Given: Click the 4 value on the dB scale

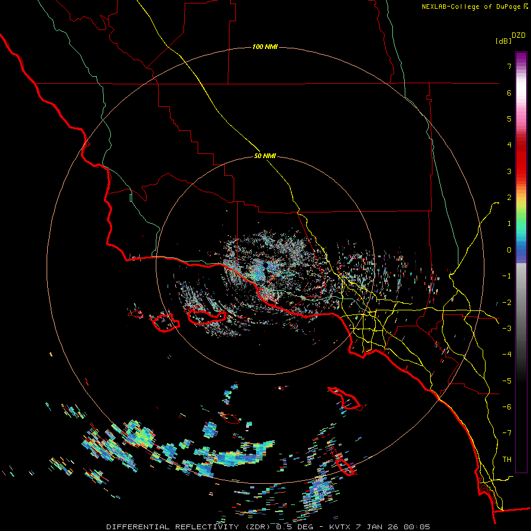Looking at the screenshot, I should (x=509, y=145).
